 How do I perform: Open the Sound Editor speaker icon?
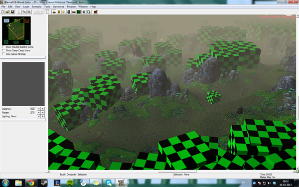[64, 12]
